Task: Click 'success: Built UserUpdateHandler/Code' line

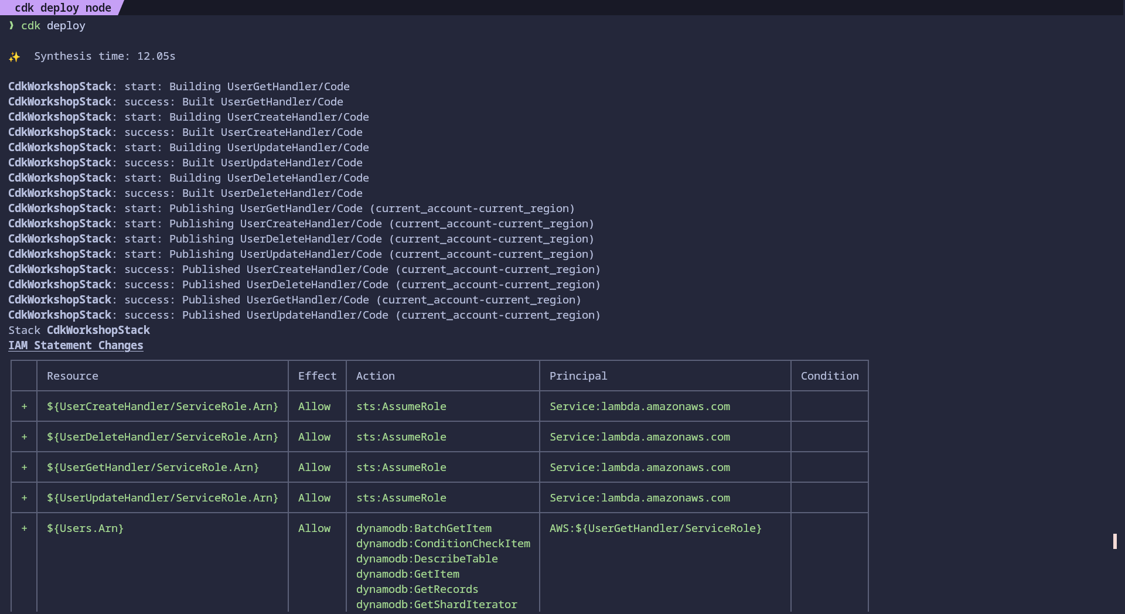Action: pos(186,163)
